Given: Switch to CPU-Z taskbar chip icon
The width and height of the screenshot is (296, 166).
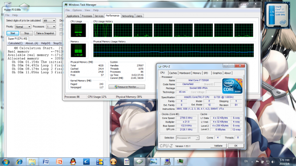Looking at the screenshot, I should click(140, 162).
